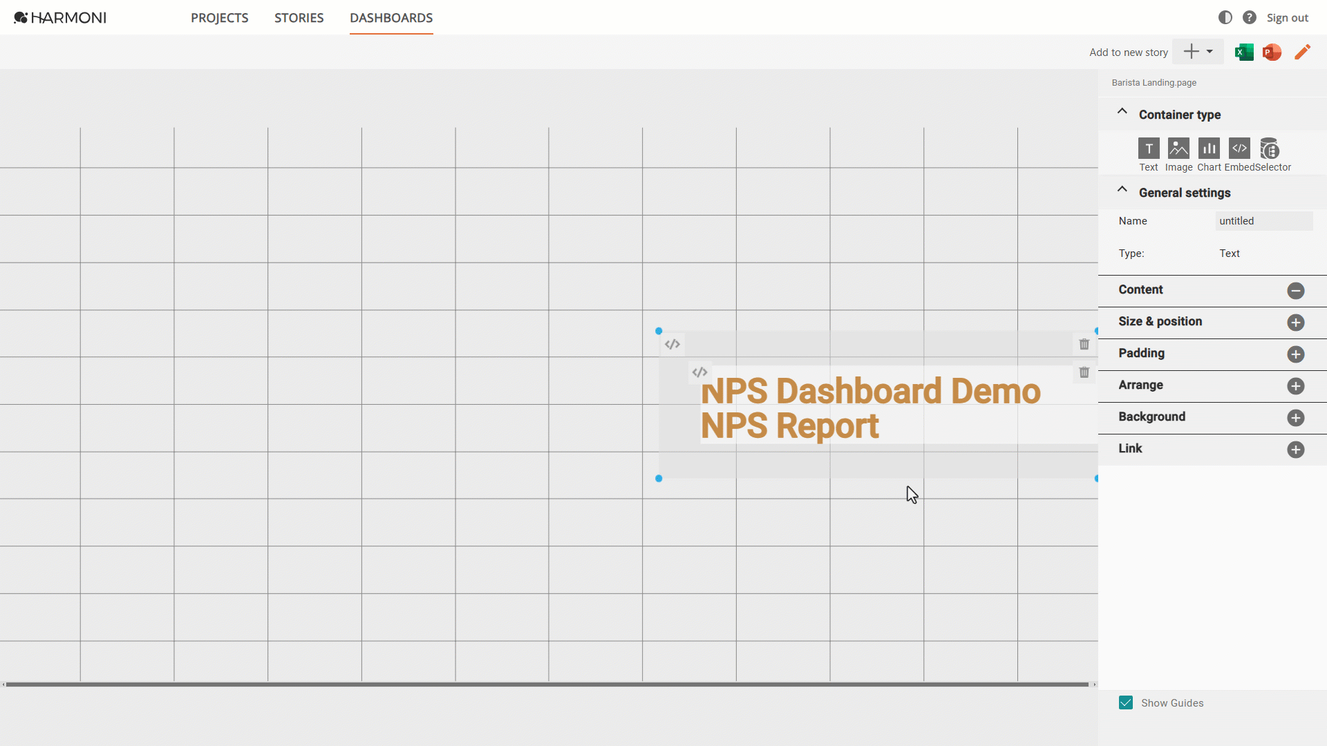Expand the Background section plus button
The width and height of the screenshot is (1327, 746).
coord(1296,418)
